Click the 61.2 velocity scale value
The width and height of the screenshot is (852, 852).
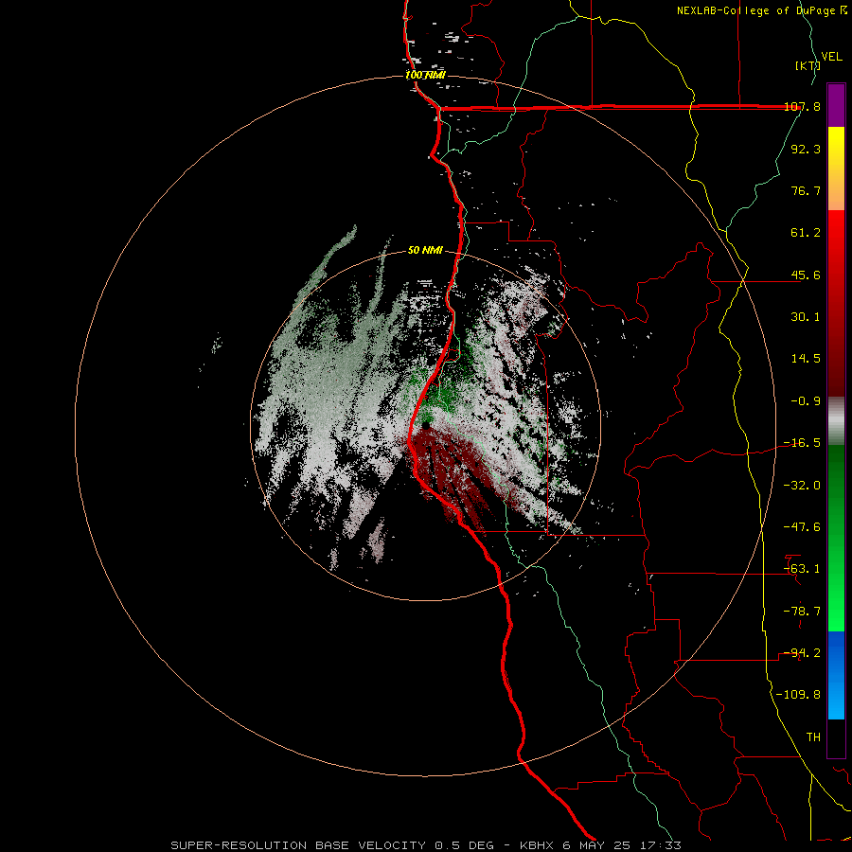pyautogui.click(x=806, y=233)
